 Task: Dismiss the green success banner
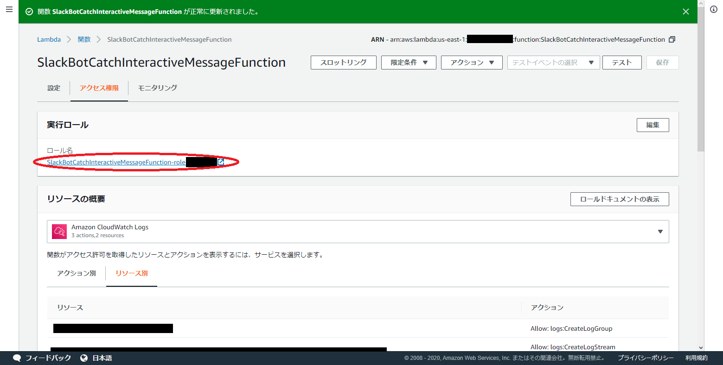(686, 12)
